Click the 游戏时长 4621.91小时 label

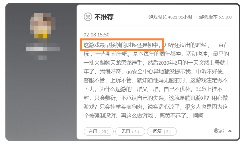[x=170, y=17]
